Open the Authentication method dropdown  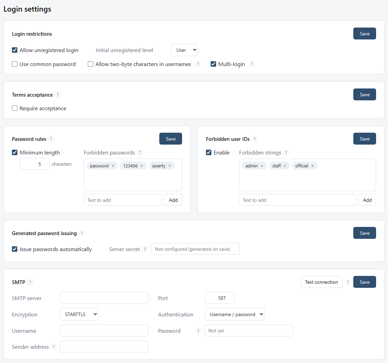tap(235, 314)
